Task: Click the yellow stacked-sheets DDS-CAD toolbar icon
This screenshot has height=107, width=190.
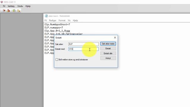Action: click(x=18, y=11)
